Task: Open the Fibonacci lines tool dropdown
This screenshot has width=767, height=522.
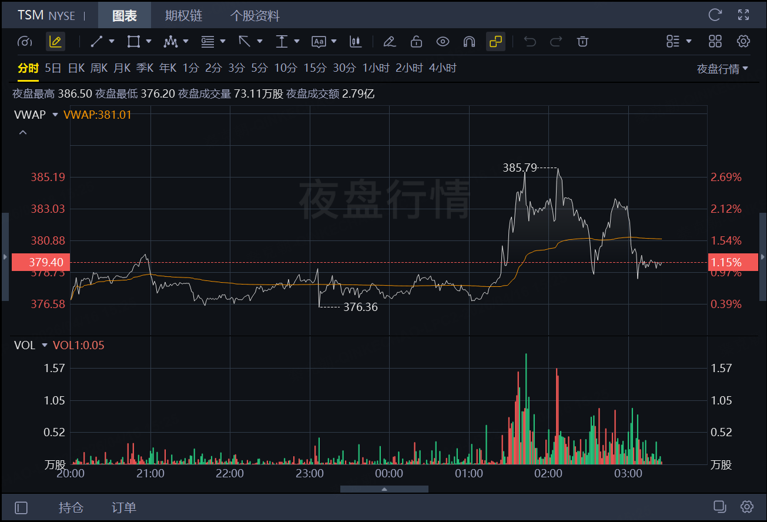Action: click(223, 42)
